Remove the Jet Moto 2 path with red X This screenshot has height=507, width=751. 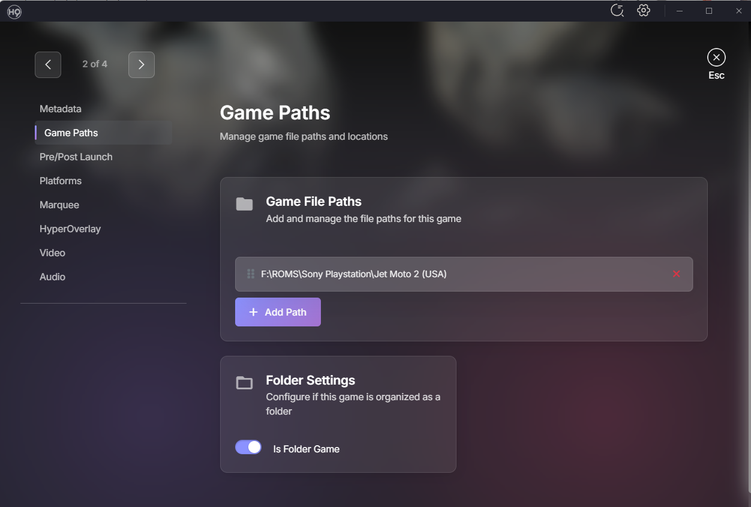[677, 274]
